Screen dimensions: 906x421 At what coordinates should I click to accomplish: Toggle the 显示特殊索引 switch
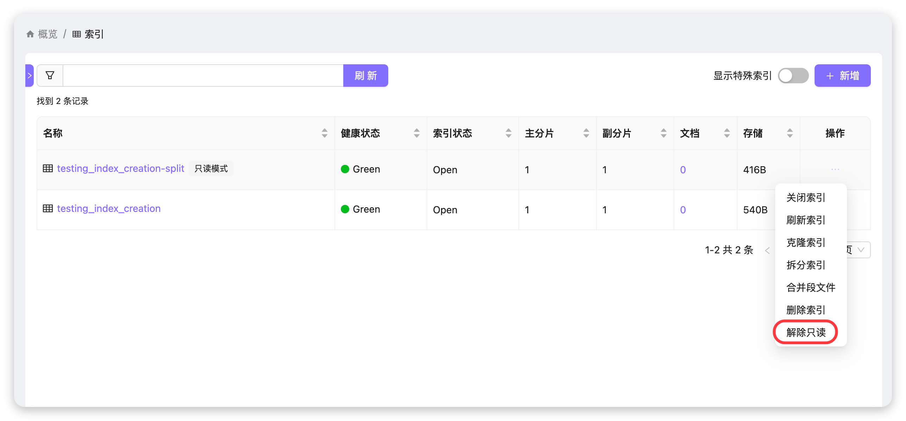tap(793, 76)
